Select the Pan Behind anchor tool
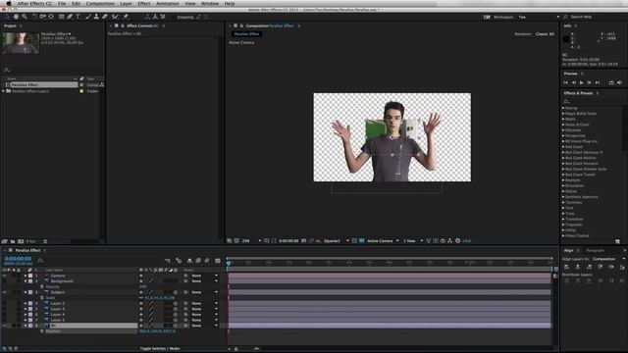This screenshot has width=628, height=353. pyautogui.click(x=51, y=17)
